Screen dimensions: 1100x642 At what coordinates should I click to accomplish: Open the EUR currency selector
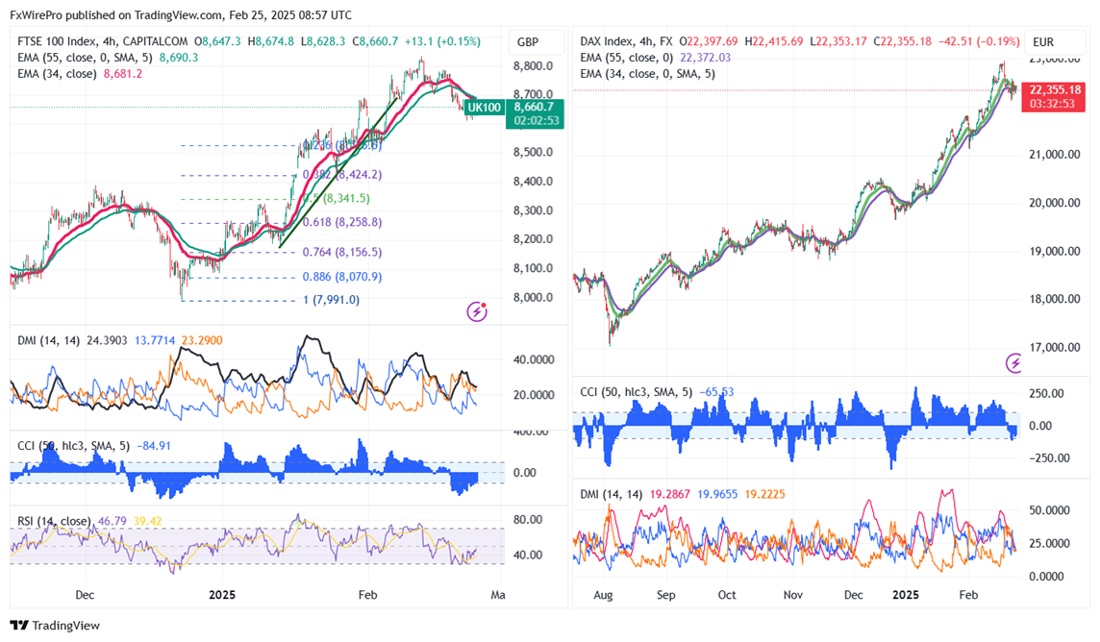1043,42
